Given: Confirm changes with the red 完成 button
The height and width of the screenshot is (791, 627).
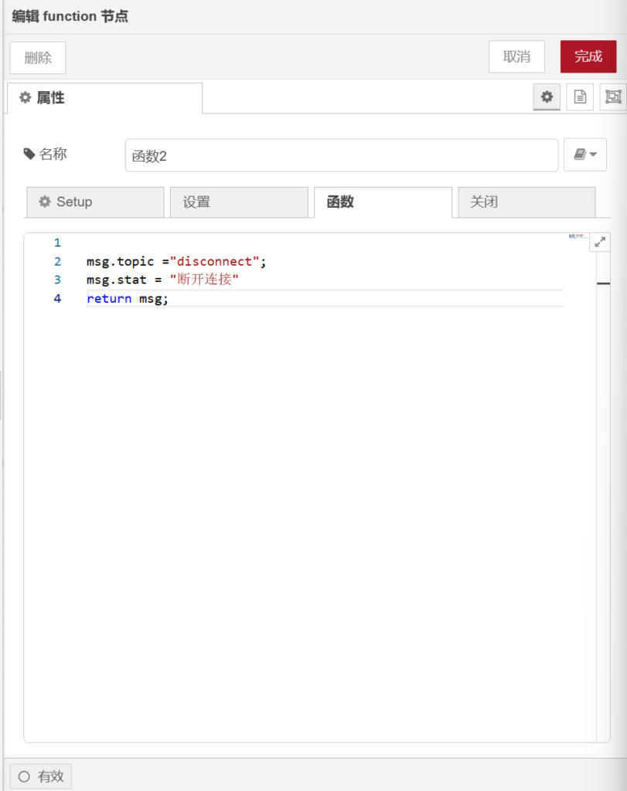Looking at the screenshot, I should click(x=588, y=57).
